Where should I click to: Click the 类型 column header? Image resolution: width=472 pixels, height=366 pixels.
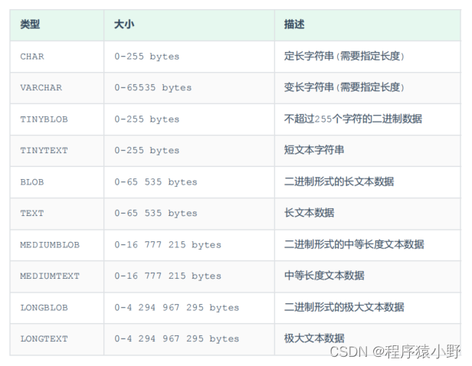pyautogui.click(x=30, y=25)
